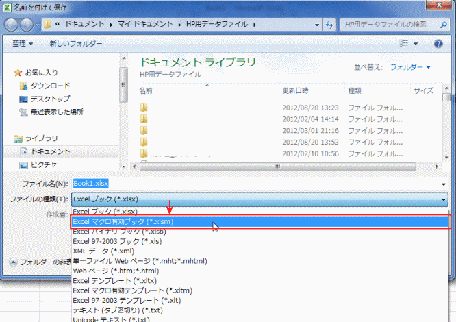Choose Excel 97-2003 テンプレート (*.xlt)
Viewport: 456px width, 322px height.
click(259, 301)
